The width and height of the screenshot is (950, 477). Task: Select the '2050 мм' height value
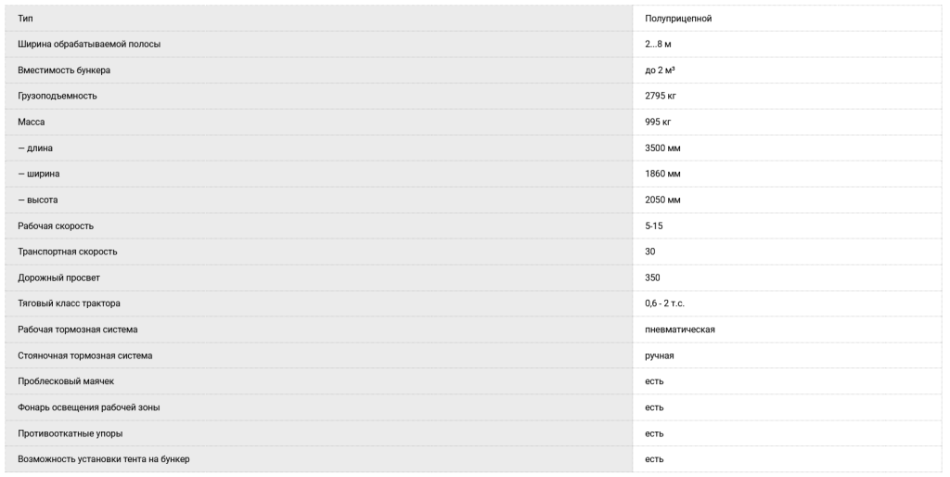[x=663, y=200]
